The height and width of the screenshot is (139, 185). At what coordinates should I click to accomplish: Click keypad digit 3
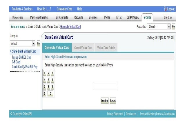[52, 73]
